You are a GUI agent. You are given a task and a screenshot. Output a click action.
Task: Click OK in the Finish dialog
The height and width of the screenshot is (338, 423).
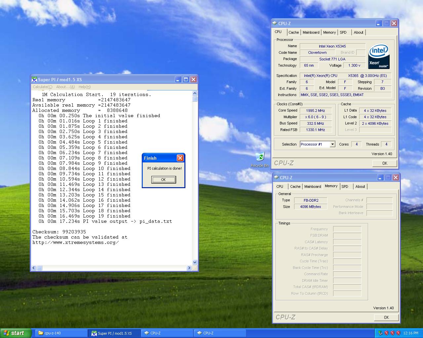click(x=164, y=180)
